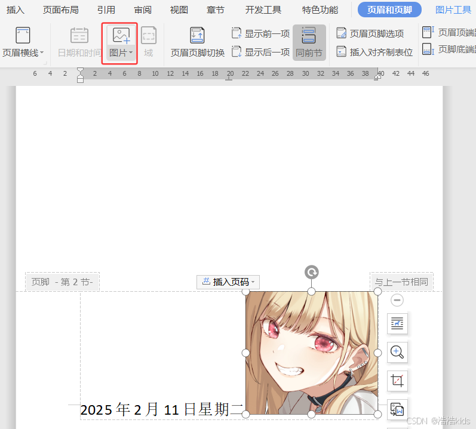The image size is (476, 429).
Task: Click the collapse minus icon beside image
Action: (397, 300)
